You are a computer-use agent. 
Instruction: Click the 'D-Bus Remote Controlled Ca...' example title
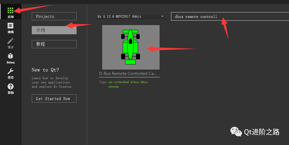(128, 73)
